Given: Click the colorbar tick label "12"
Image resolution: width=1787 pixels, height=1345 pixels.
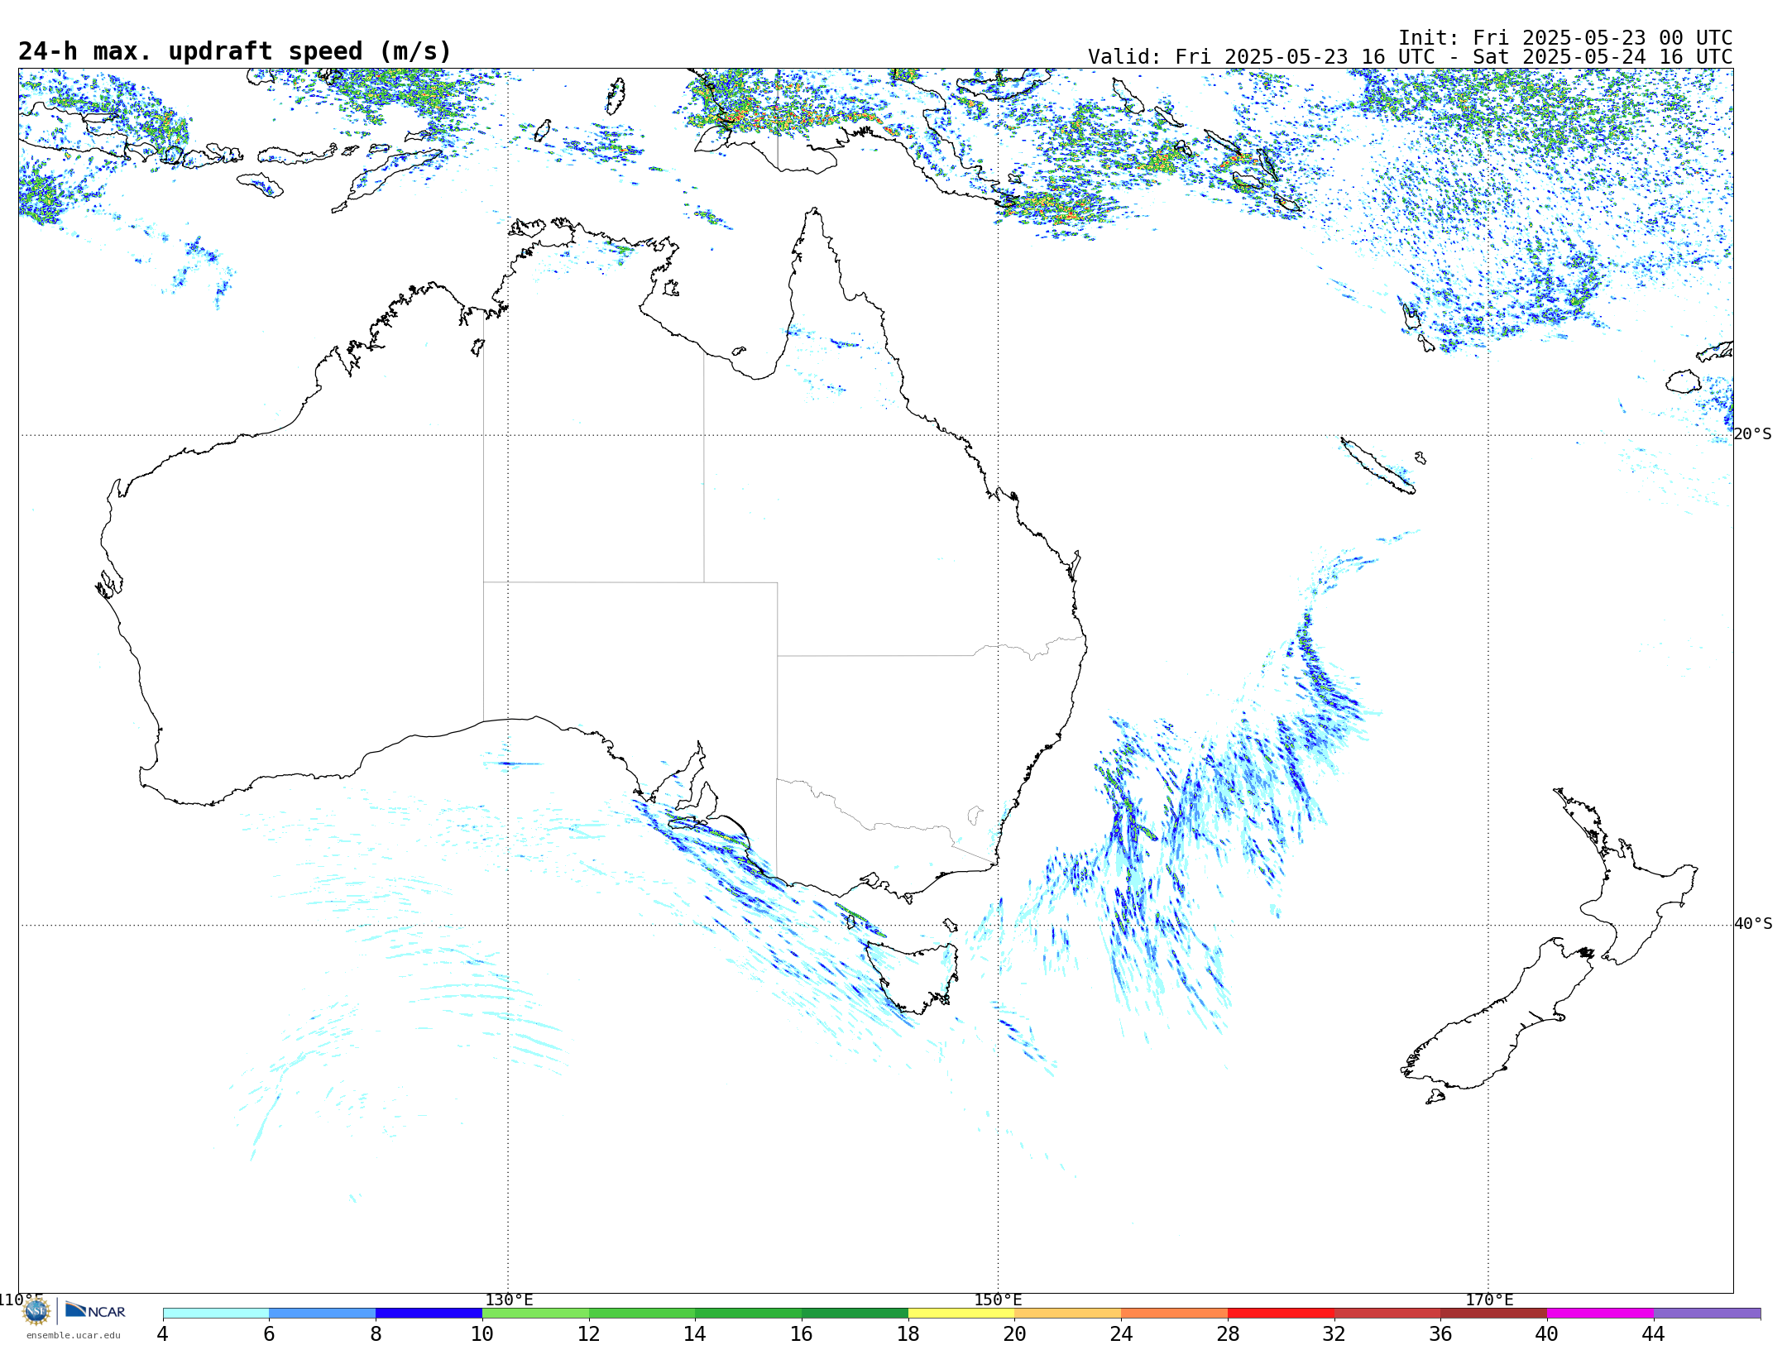Looking at the screenshot, I should pos(589,1334).
